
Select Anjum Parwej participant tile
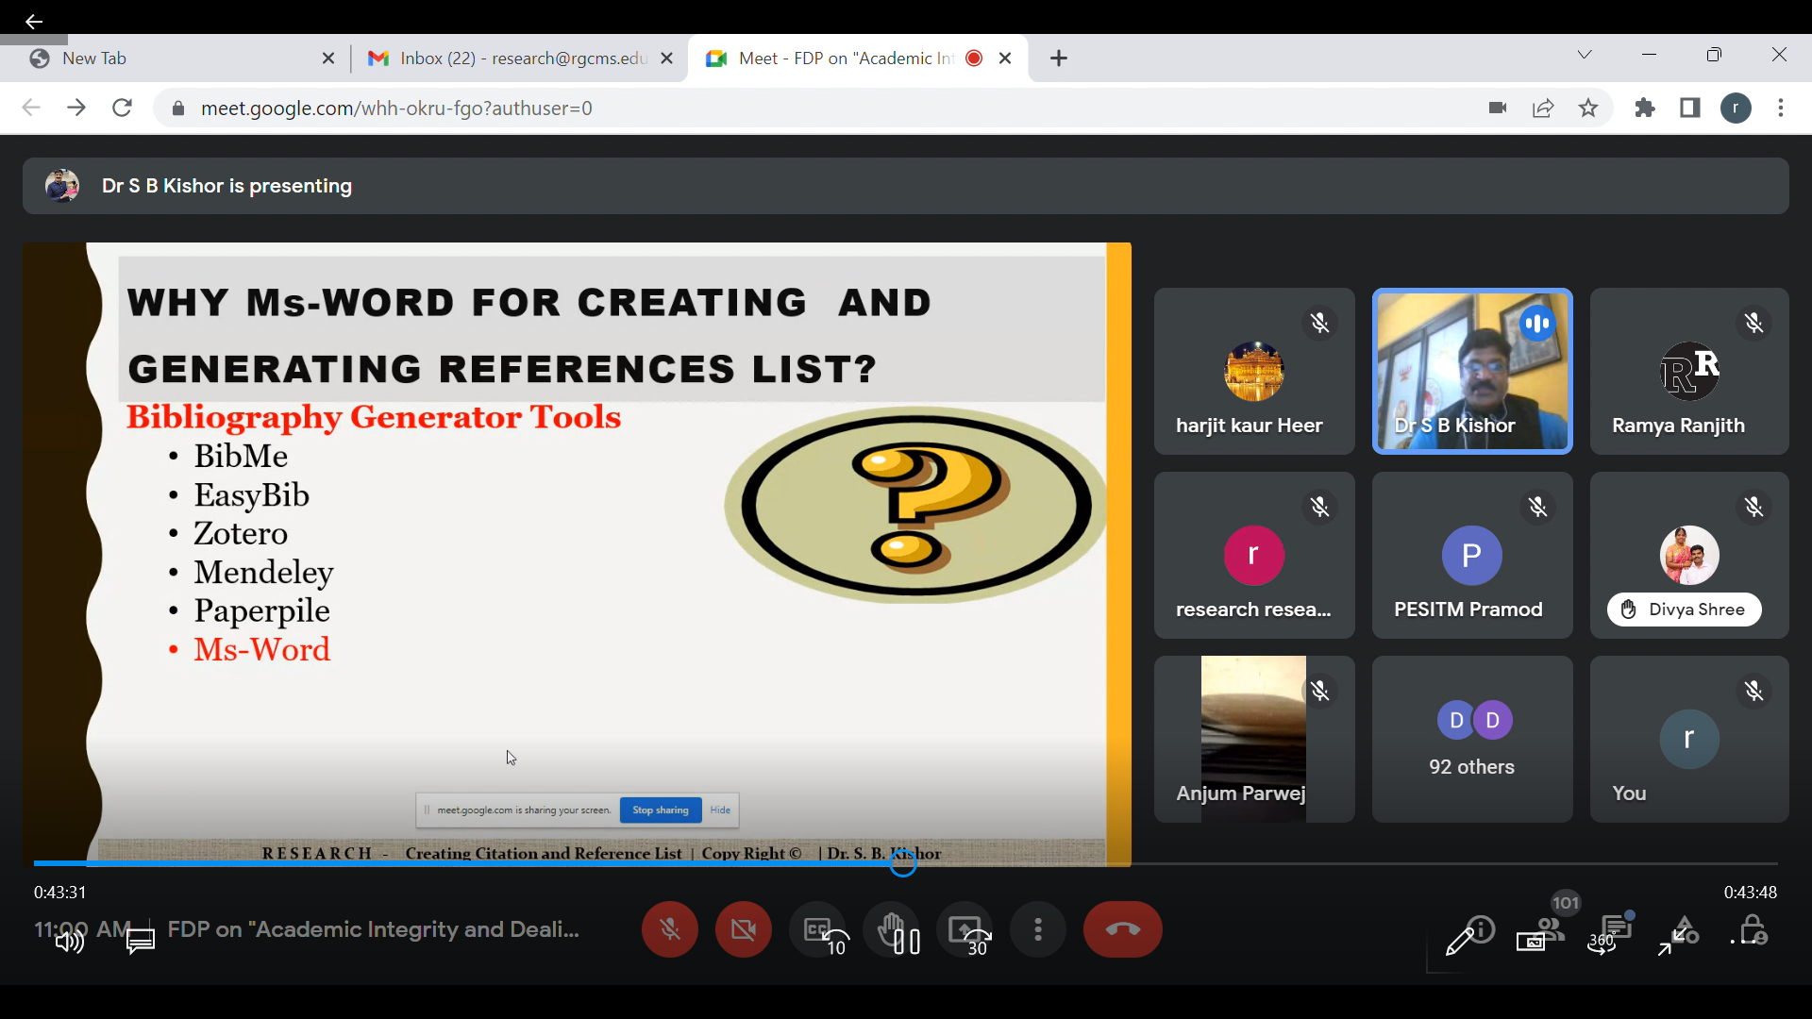pos(1254,739)
